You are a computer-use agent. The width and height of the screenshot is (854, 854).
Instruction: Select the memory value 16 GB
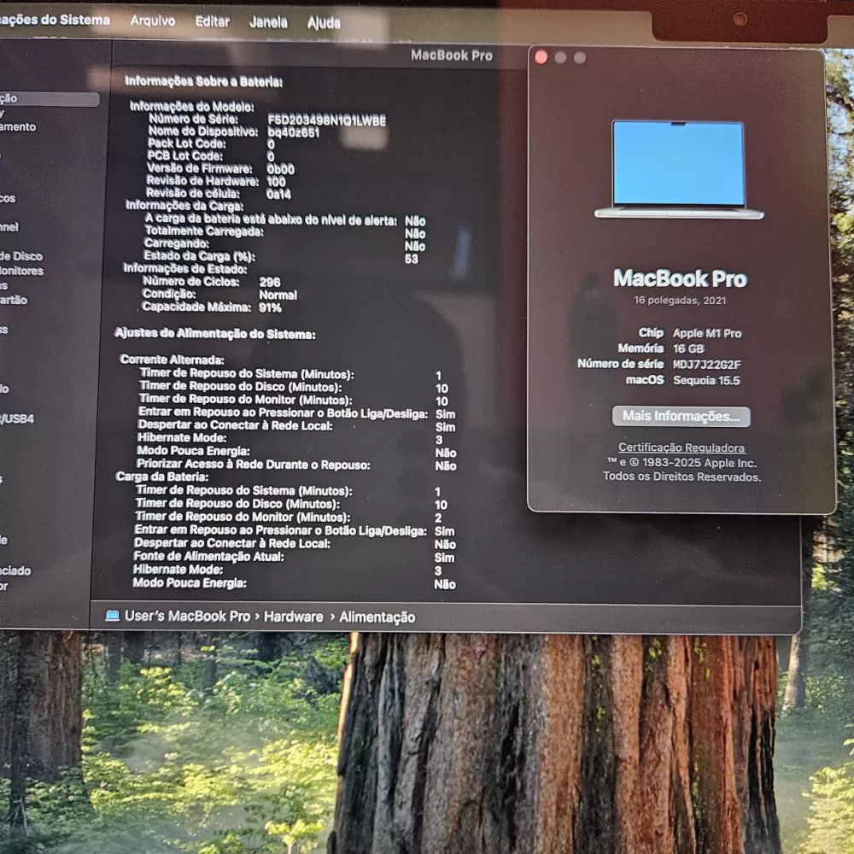688,348
